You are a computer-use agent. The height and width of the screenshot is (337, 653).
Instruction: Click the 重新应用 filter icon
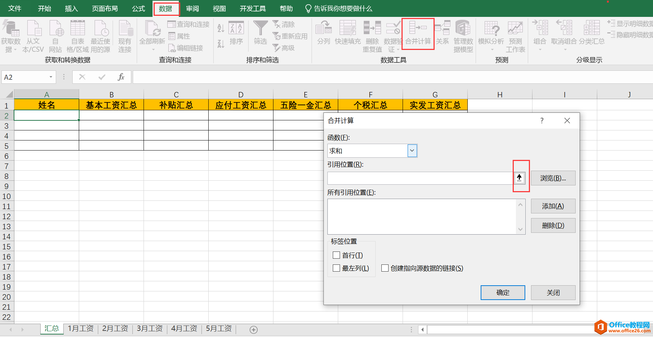pos(290,36)
